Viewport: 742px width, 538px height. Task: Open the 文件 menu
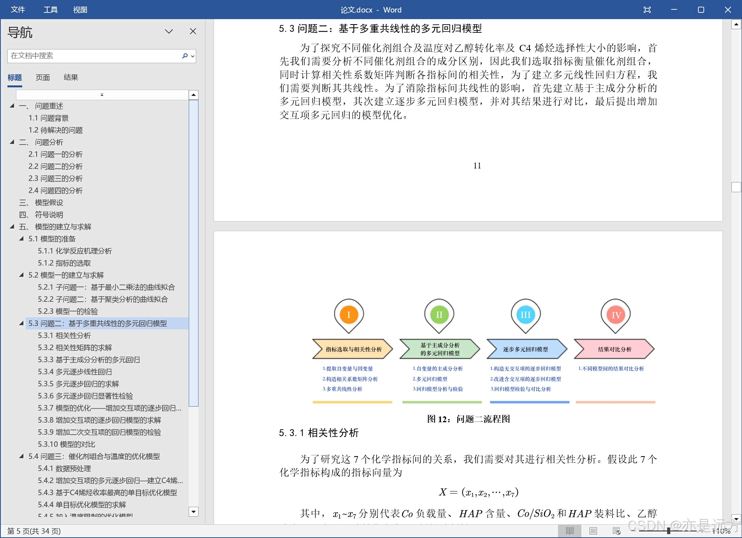click(x=18, y=10)
